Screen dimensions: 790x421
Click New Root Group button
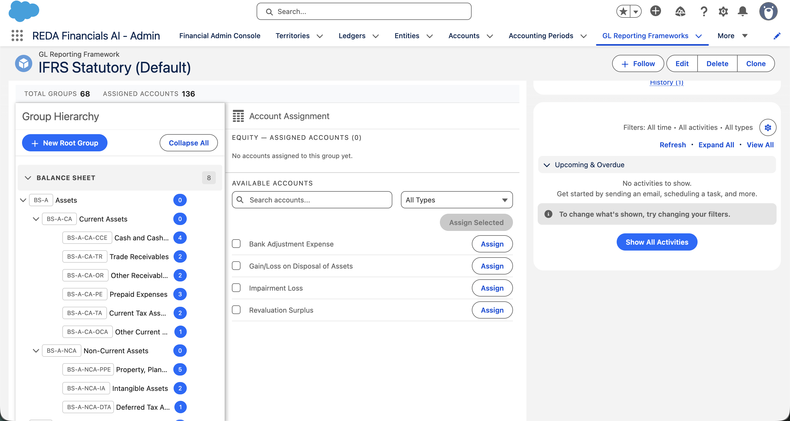[65, 143]
